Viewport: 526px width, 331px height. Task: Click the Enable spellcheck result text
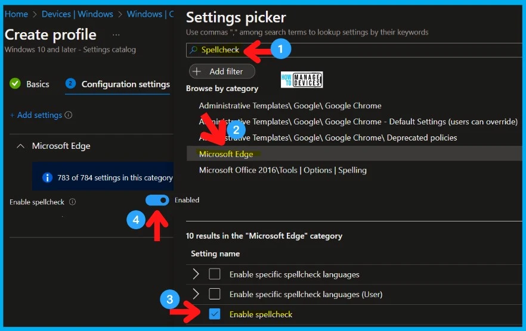261,314
